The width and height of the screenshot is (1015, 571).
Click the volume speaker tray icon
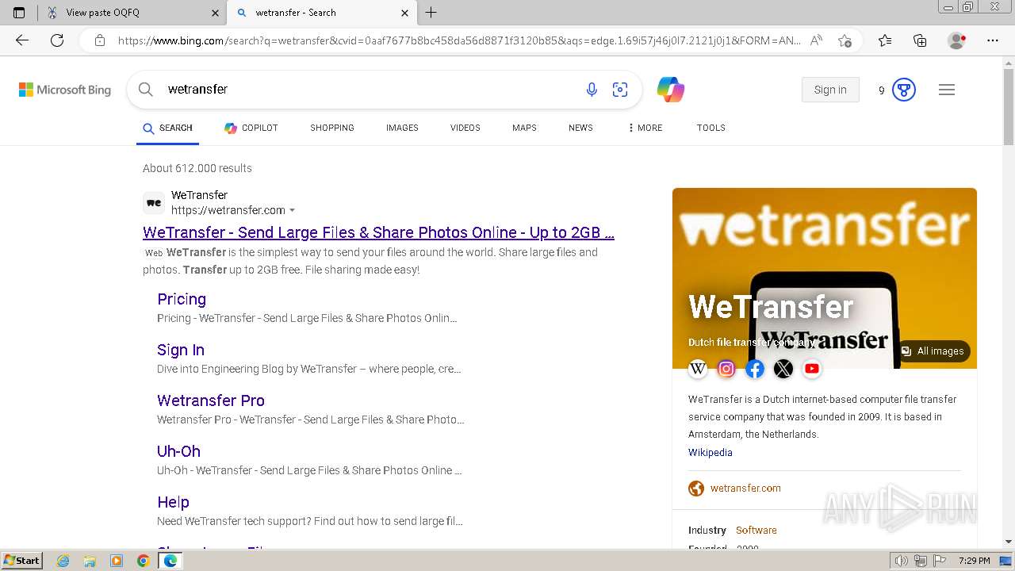[x=901, y=561]
